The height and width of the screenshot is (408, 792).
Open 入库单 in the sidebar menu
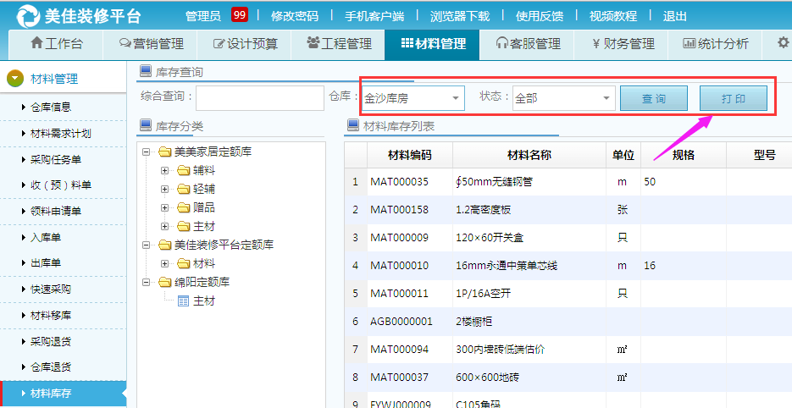click(x=46, y=237)
